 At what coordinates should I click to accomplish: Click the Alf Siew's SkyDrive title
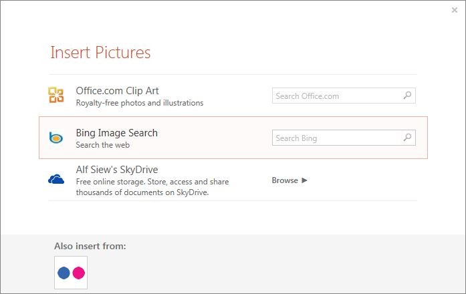117,170
